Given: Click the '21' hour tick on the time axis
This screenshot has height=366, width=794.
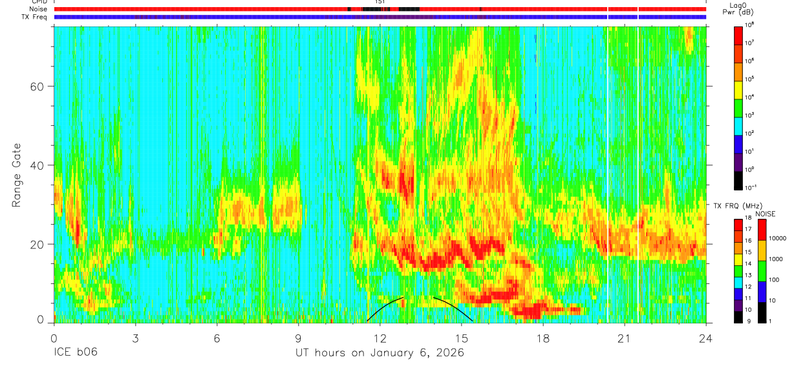Looking at the screenshot, I should point(624,338).
